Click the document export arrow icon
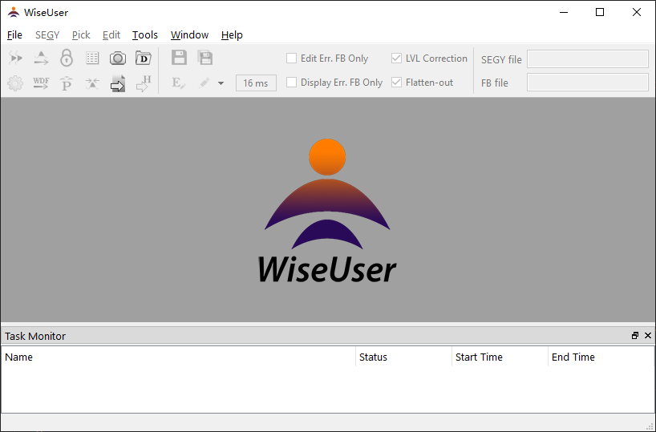This screenshot has width=656, height=432. pos(118,83)
